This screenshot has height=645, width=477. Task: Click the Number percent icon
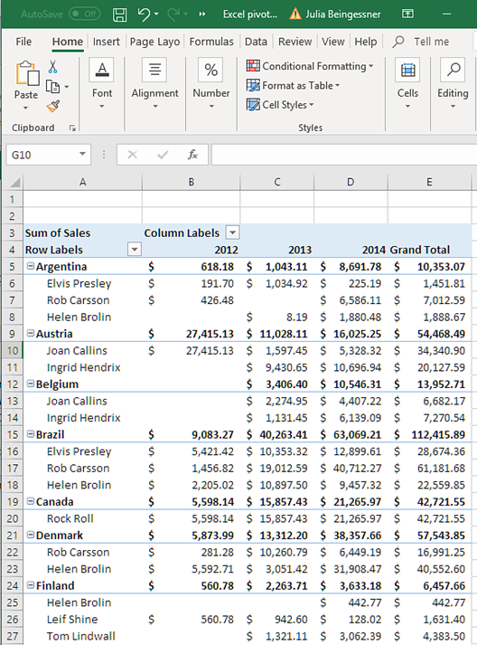210,70
